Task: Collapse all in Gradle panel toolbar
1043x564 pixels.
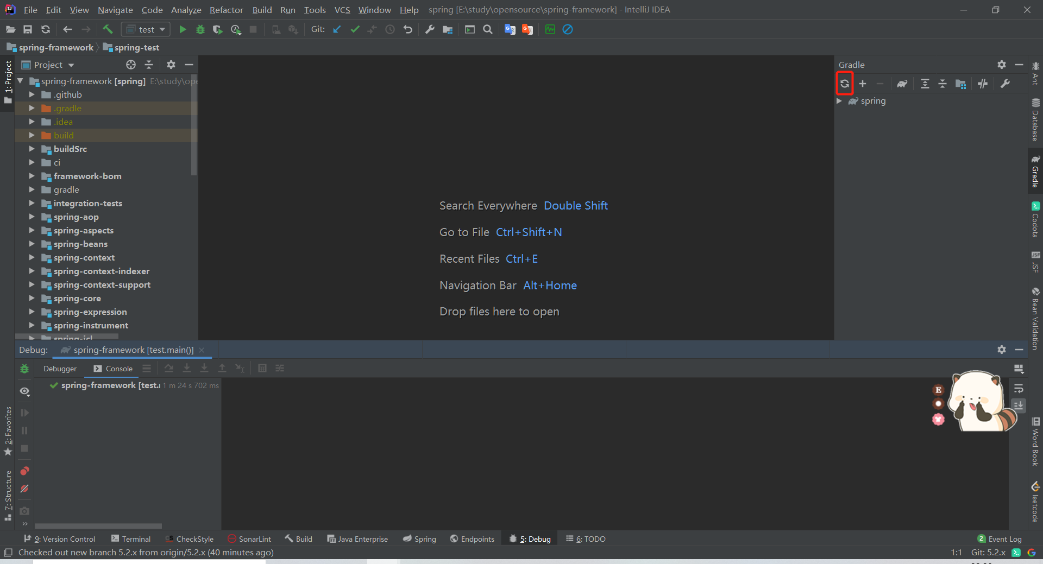Action: (x=943, y=84)
